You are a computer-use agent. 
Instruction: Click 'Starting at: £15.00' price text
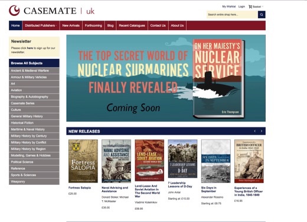(179, 198)
